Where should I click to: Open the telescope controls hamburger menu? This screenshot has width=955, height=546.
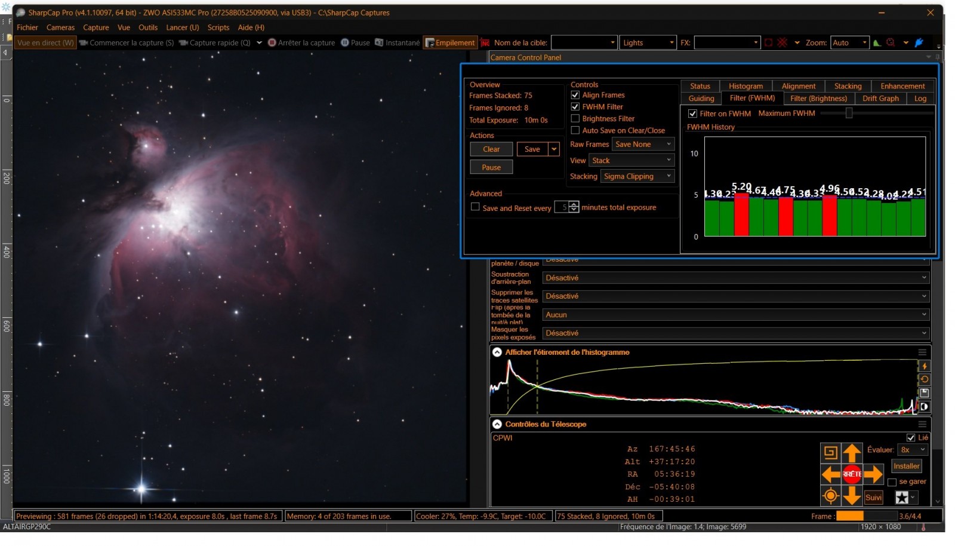coord(922,425)
